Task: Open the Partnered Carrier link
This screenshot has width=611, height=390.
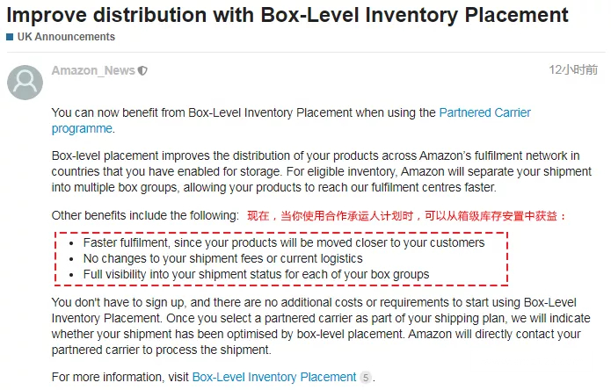Action: (484, 112)
